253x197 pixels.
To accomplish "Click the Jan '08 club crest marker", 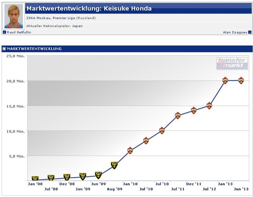I will point(35,178).
